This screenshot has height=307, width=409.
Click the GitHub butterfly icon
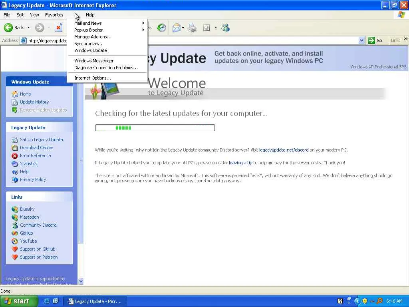pos(15,233)
